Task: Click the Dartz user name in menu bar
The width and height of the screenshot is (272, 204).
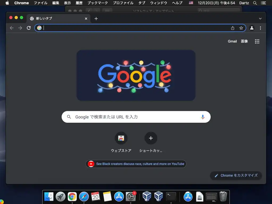Action: [x=244, y=3]
